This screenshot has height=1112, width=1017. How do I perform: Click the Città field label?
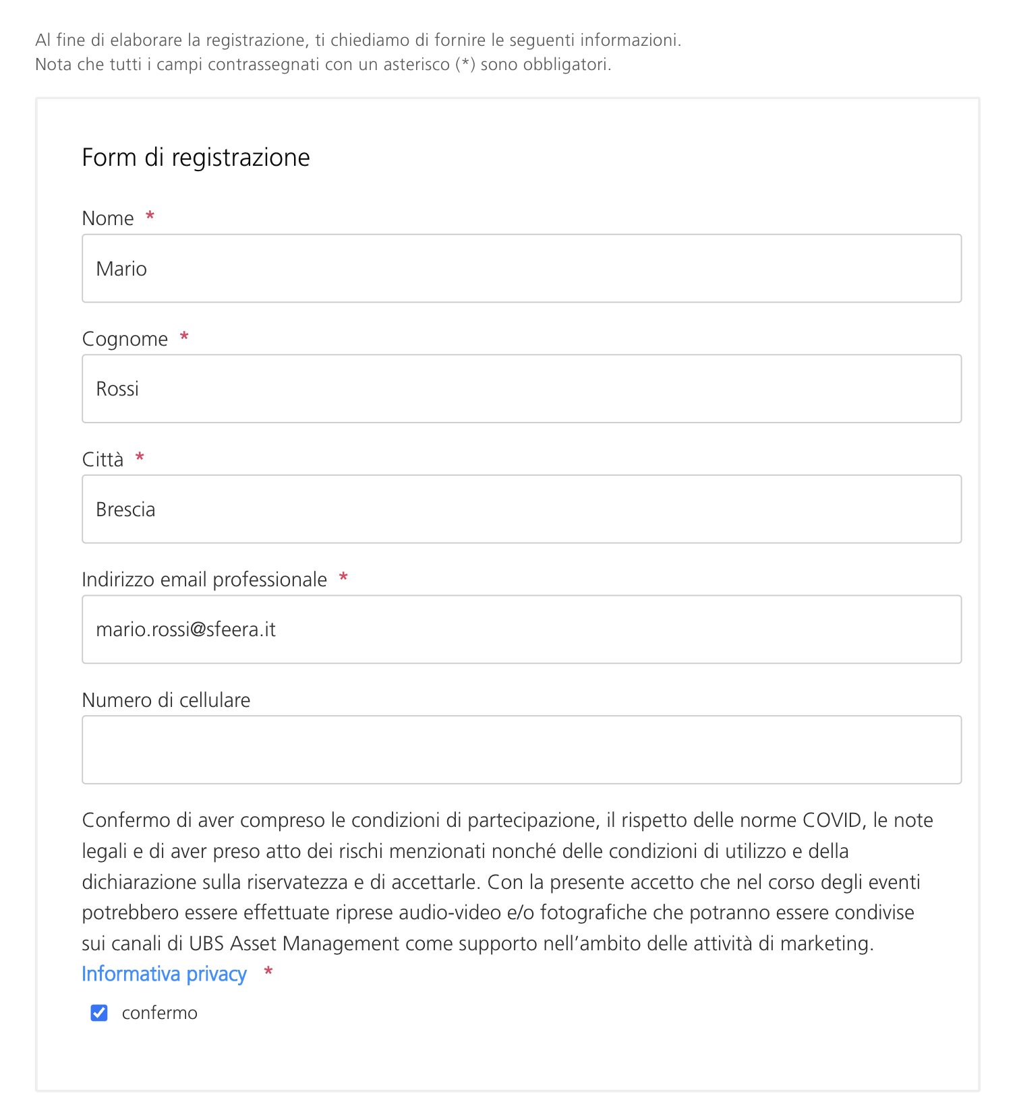(103, 459)
